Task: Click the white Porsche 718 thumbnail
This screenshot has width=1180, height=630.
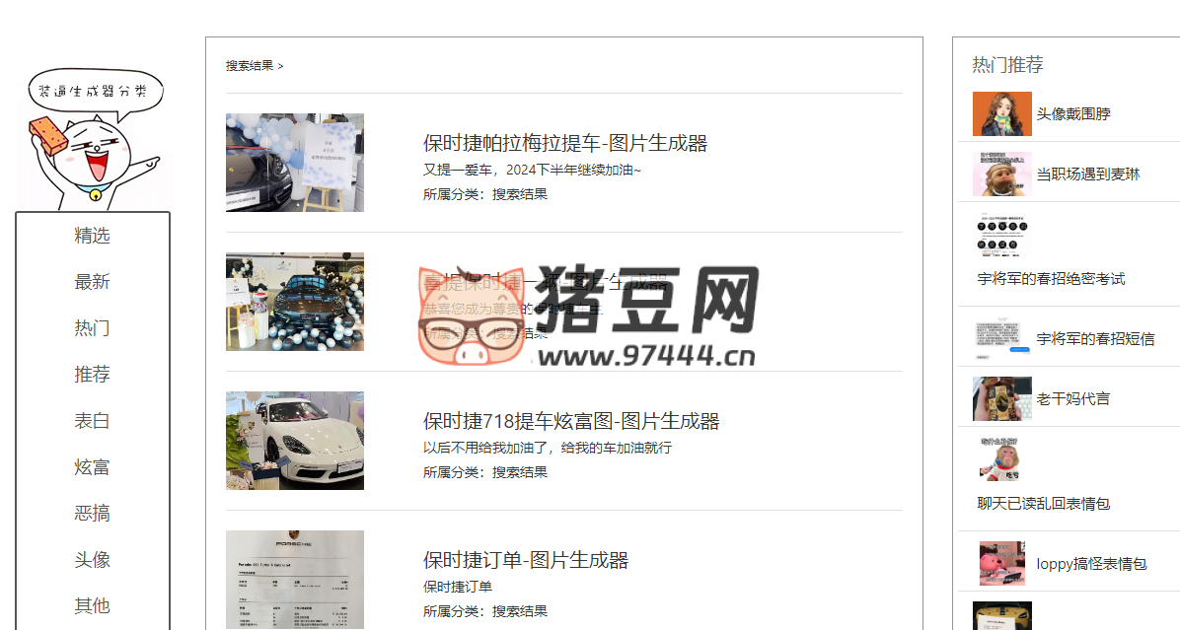Action: 295,441
